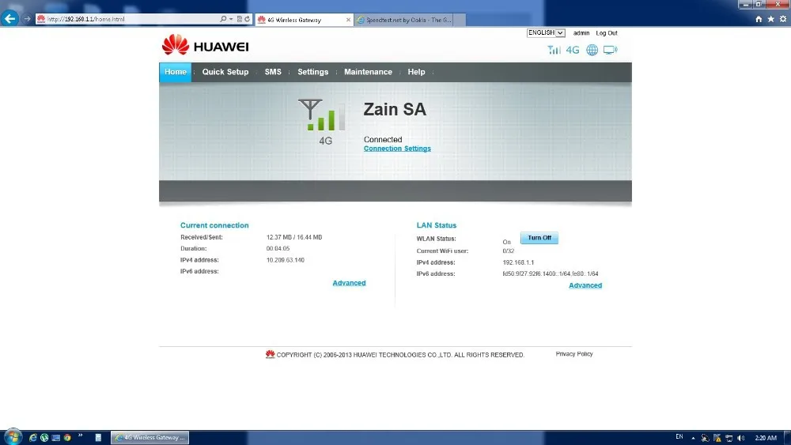
Task: Click the document icon on the taskbar
Action: click(x=98, y=437)
